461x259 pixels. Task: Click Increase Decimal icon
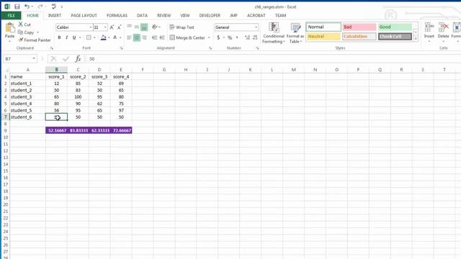[247, 37]
